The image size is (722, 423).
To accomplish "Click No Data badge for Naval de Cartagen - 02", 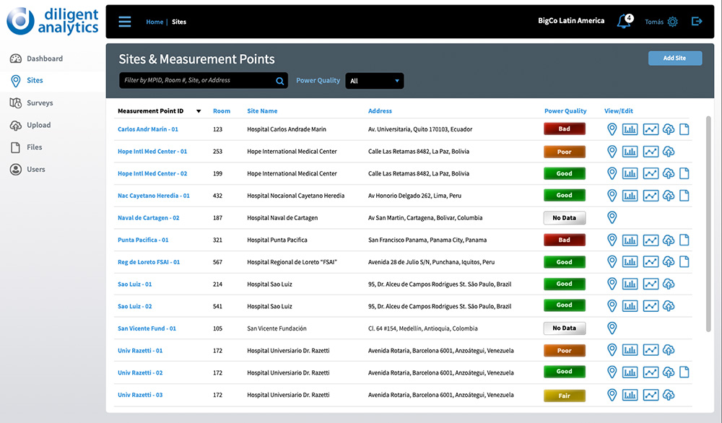I will [565, 218].
